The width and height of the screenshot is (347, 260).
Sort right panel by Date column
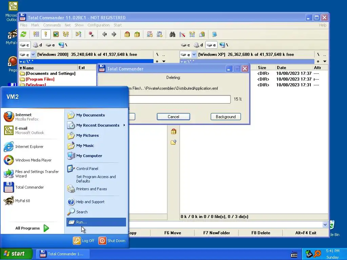point(294,68)
